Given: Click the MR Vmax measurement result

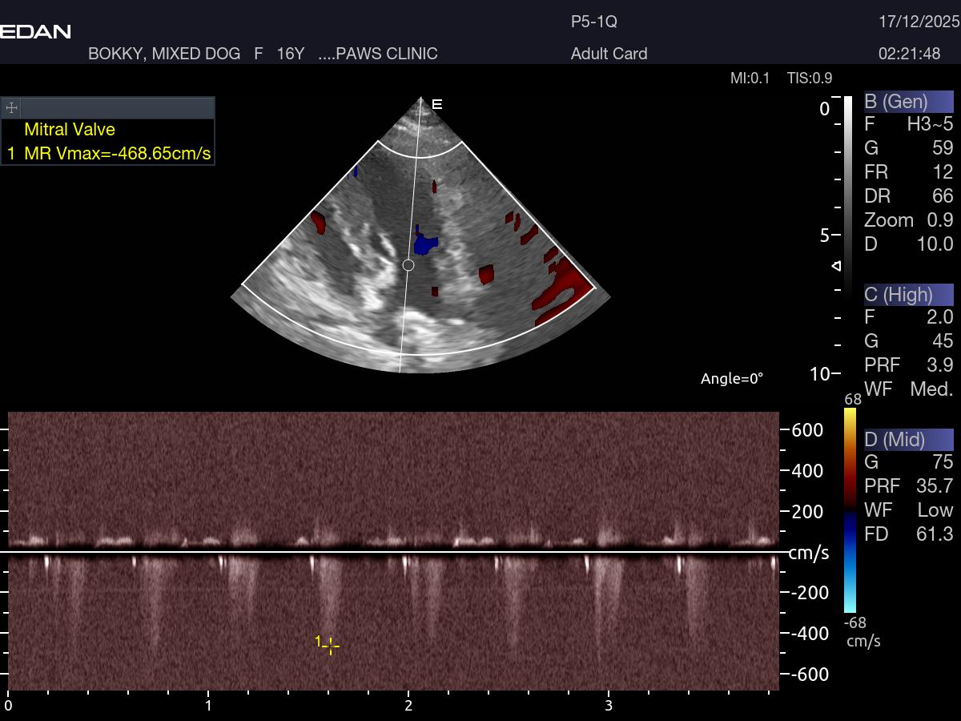Looking at the screenshot, I should (x=118, y=154).
